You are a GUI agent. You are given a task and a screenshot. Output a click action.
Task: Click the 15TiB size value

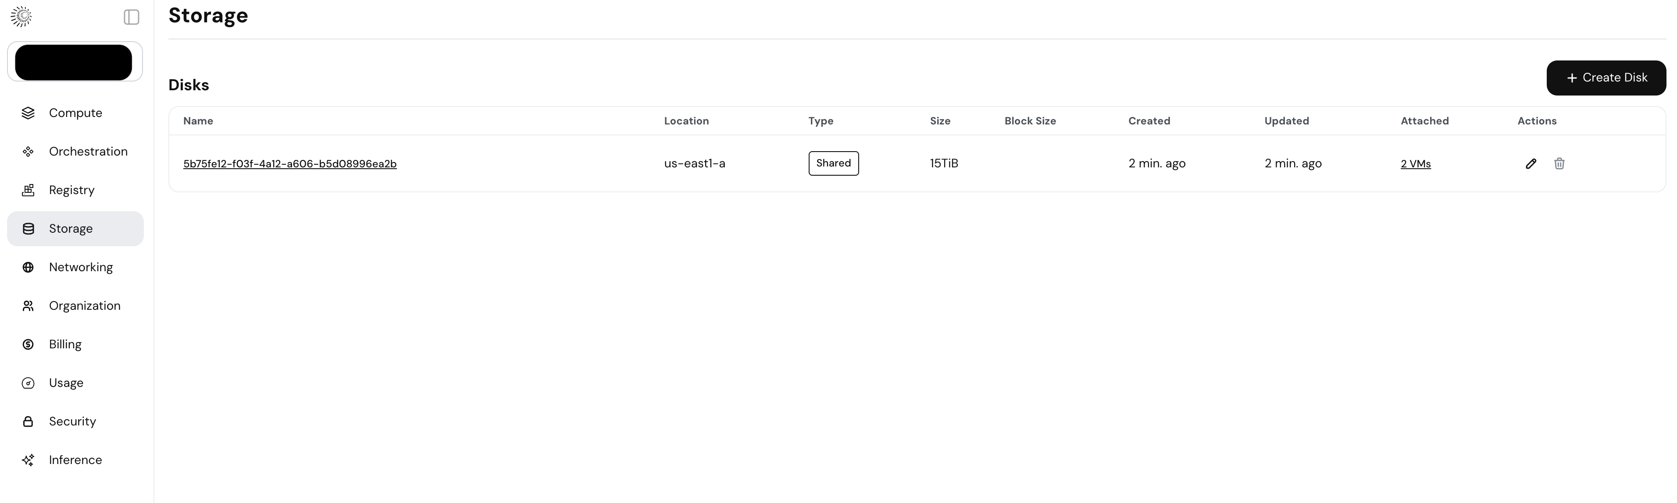(x=944, y=163)
